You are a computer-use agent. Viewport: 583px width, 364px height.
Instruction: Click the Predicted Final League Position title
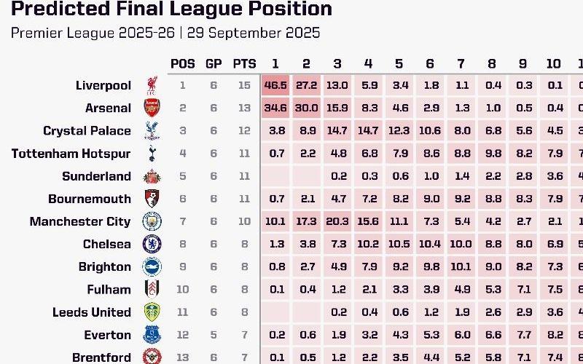[x=172, y=9]
